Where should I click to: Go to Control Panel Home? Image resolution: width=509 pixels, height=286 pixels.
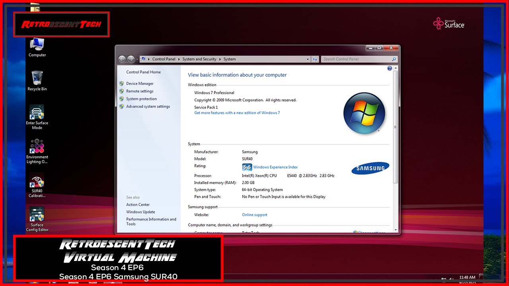tap(144, 72)
